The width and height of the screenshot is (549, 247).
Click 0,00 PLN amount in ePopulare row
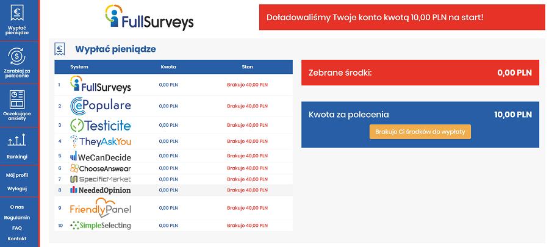click(x=168, y=106)
